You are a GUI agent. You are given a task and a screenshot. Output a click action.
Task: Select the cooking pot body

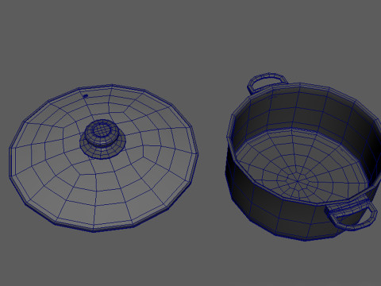tap(304, 161)
